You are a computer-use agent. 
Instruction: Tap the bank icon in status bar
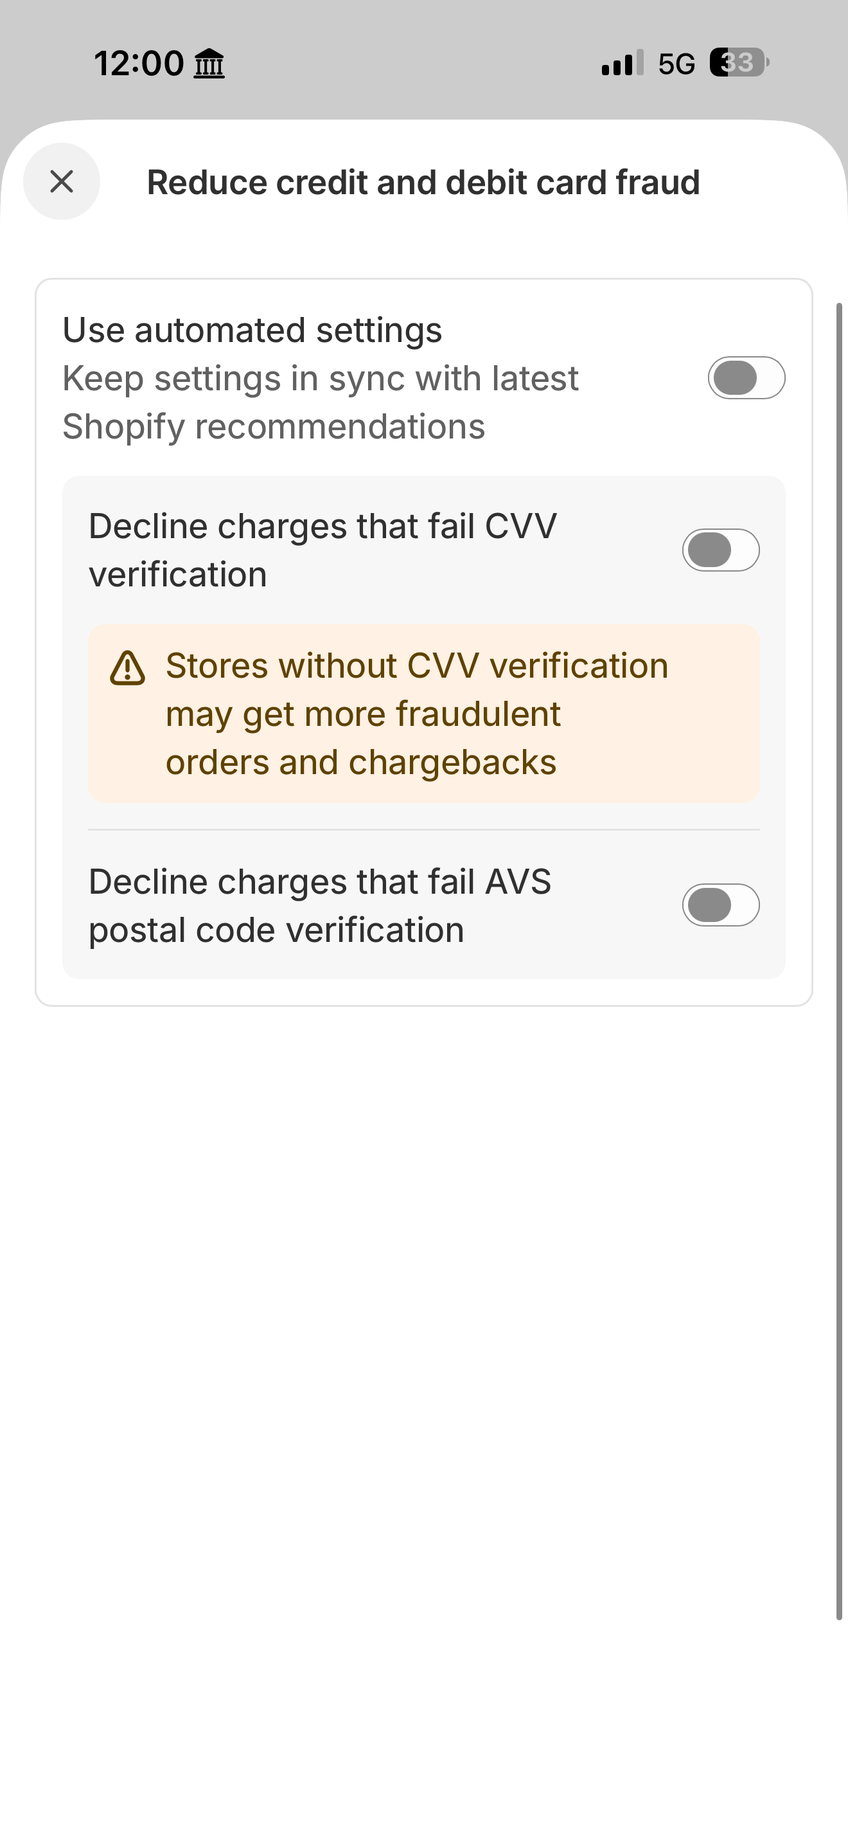point(209,64)
